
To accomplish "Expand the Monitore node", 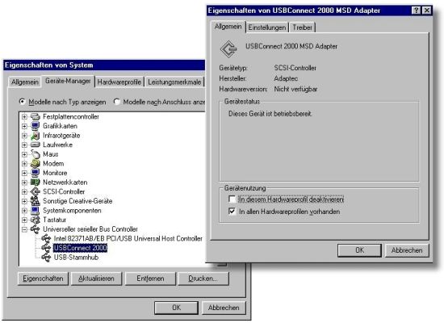I will (x=24, y=173).
